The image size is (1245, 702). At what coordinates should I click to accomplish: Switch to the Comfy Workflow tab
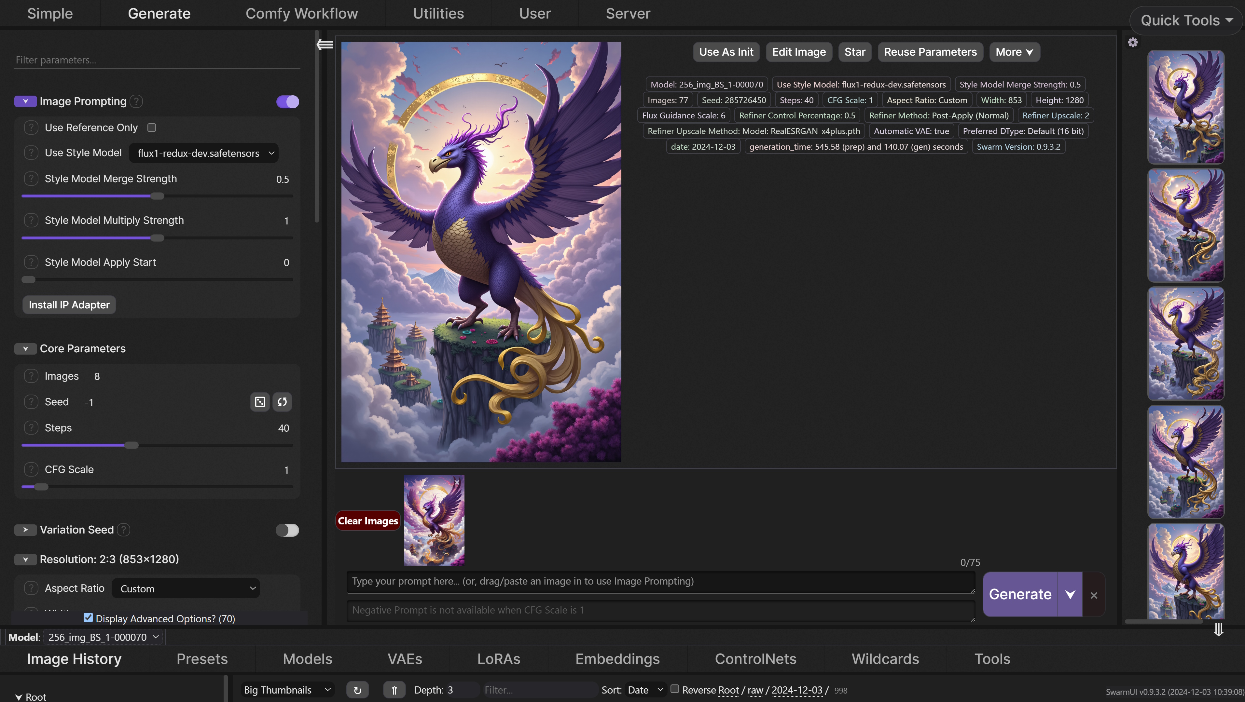302,14
